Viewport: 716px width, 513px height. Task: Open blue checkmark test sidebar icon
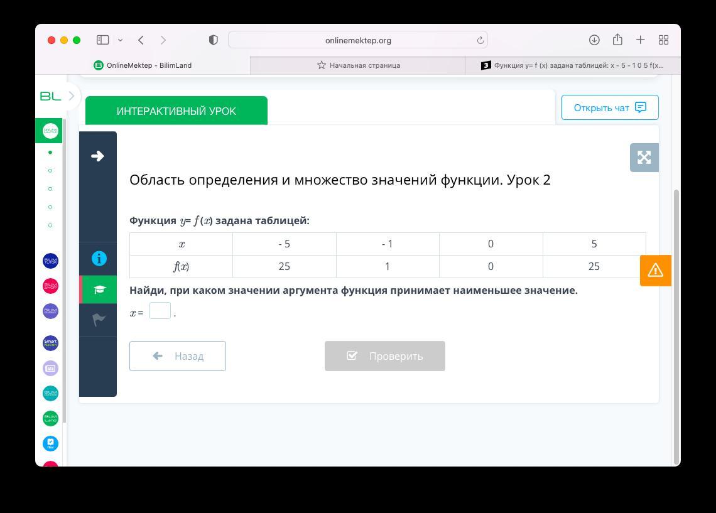(50, 443)
